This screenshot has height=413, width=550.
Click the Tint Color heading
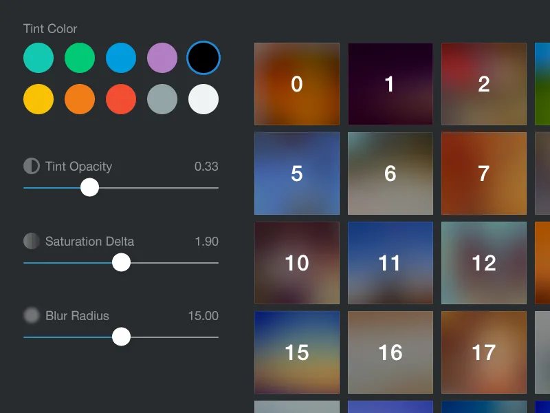pos(50,29)
